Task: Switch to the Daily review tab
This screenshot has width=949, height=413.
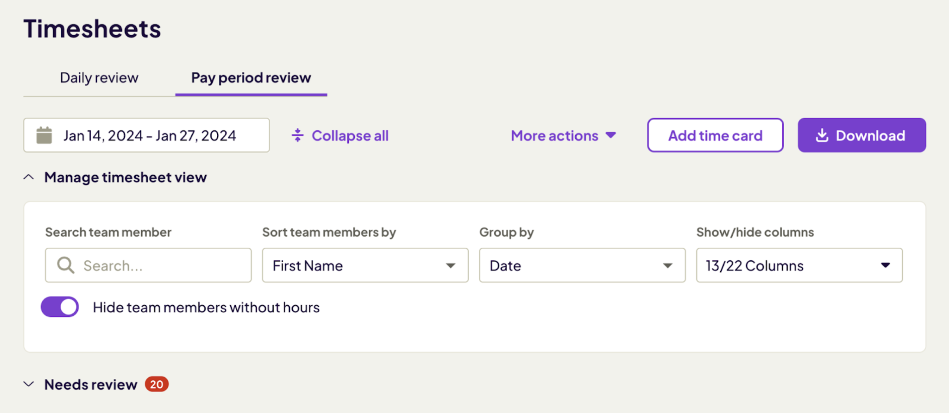Action: (x=99, y=78)
